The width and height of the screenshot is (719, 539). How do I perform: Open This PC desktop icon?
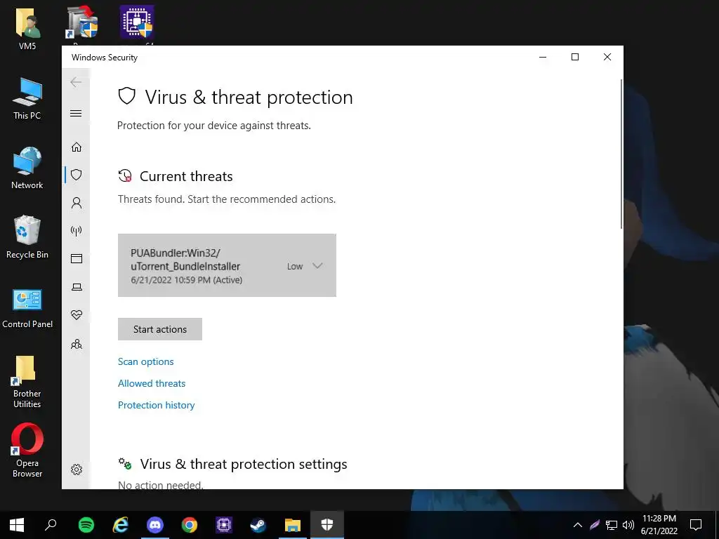coord(27,98)
